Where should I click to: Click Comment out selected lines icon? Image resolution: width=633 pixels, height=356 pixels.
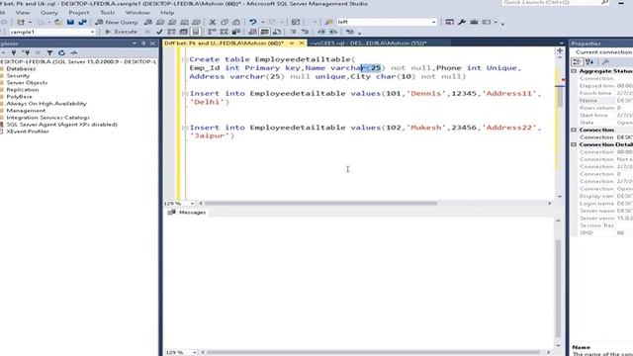tap(294, 32)
